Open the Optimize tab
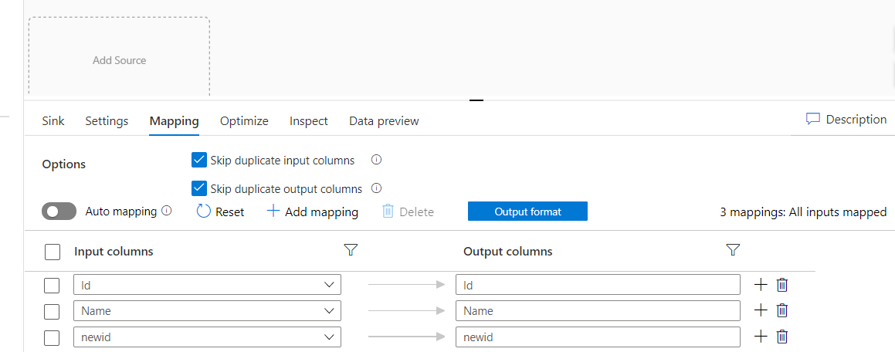Screen dimensions: 895x352 pyautogui.click(x=244, y=121)
